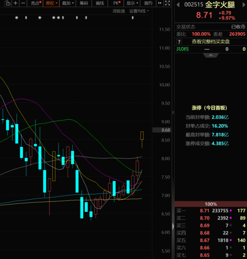Click the gray dot in 买七 row
Image resolution: width=247 pixels, height=259 pixels.
(231, 255)
